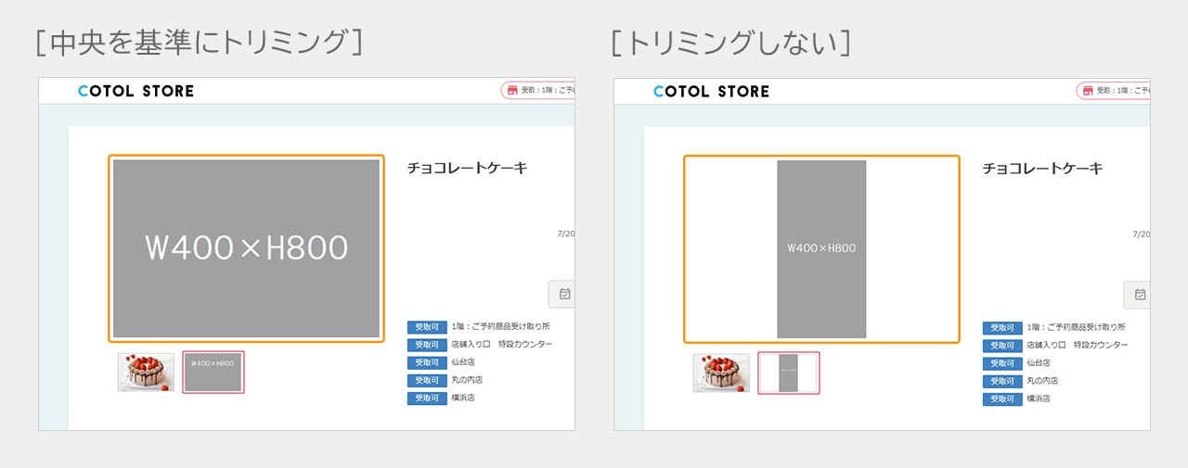Select the narrow gray thumbnail in the right screenshot
This screenshot has width=1188, height=468.
789,373
